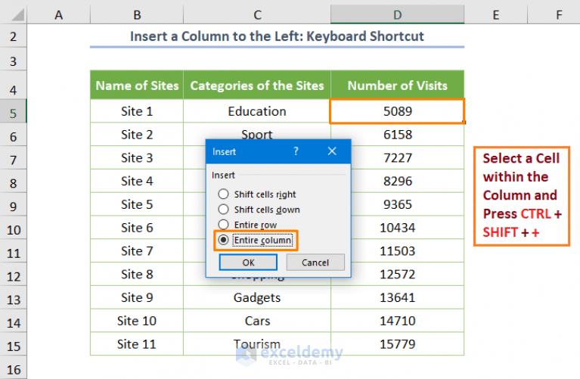The width and height of the screenshot is (580, 379).
Task: Click the 'Site 11' cell
Action: pos(137,344)
